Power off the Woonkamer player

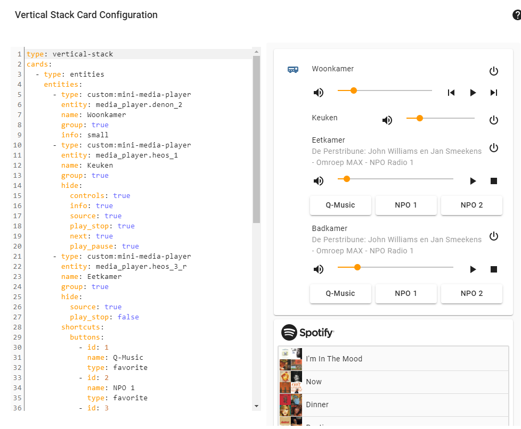[x=493, y=71]
